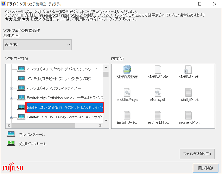Close the window with the X button
This screenshot has width=222, height=174.
[214, 4]
